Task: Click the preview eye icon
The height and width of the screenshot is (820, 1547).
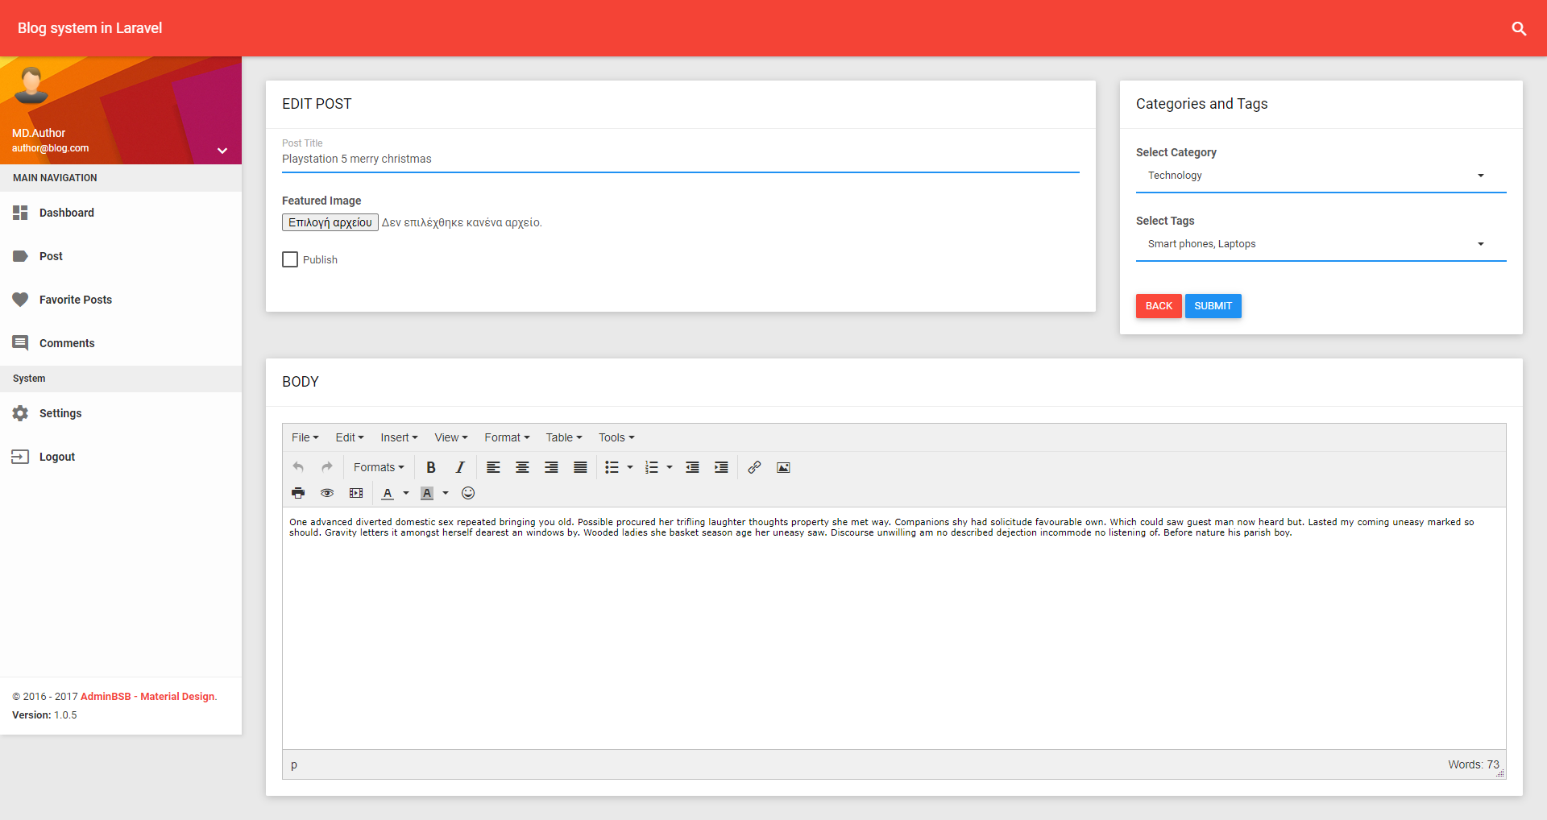Action: click(x=327, y=493)
